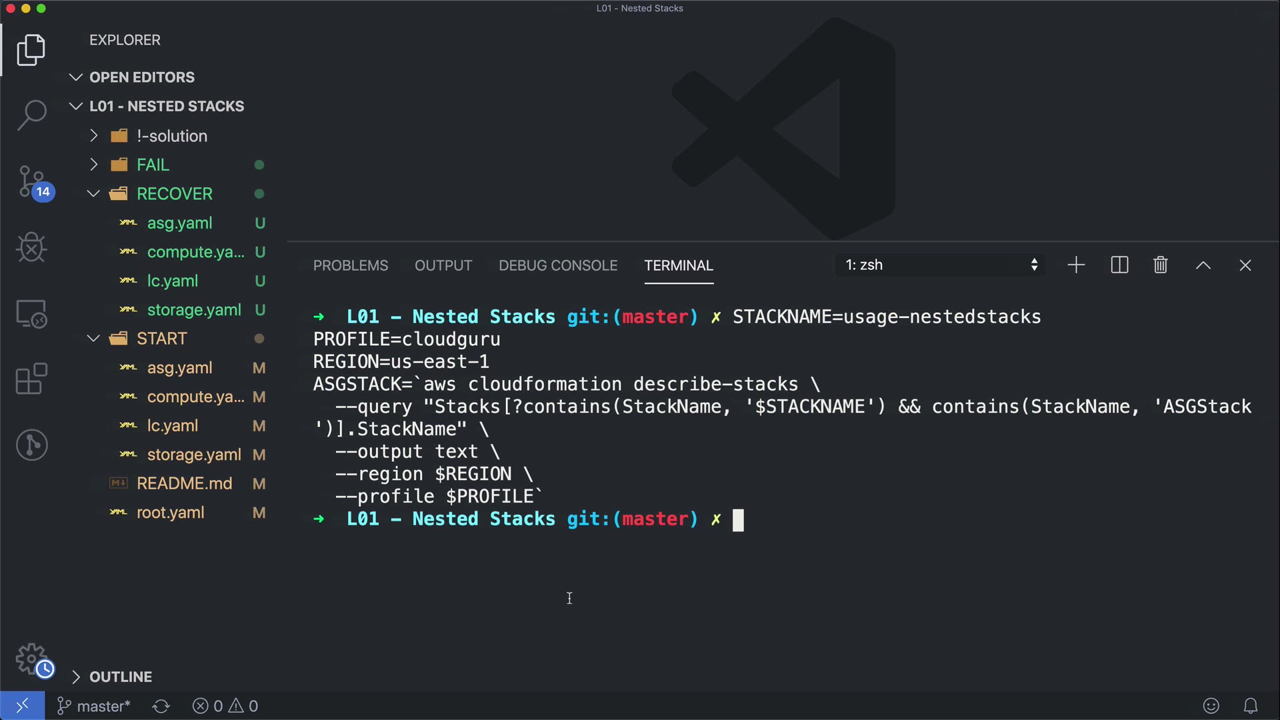1280x720 pixels.
Task: Click the Manage gear icon
Action: pyautogui.click(x=31, y=659)
